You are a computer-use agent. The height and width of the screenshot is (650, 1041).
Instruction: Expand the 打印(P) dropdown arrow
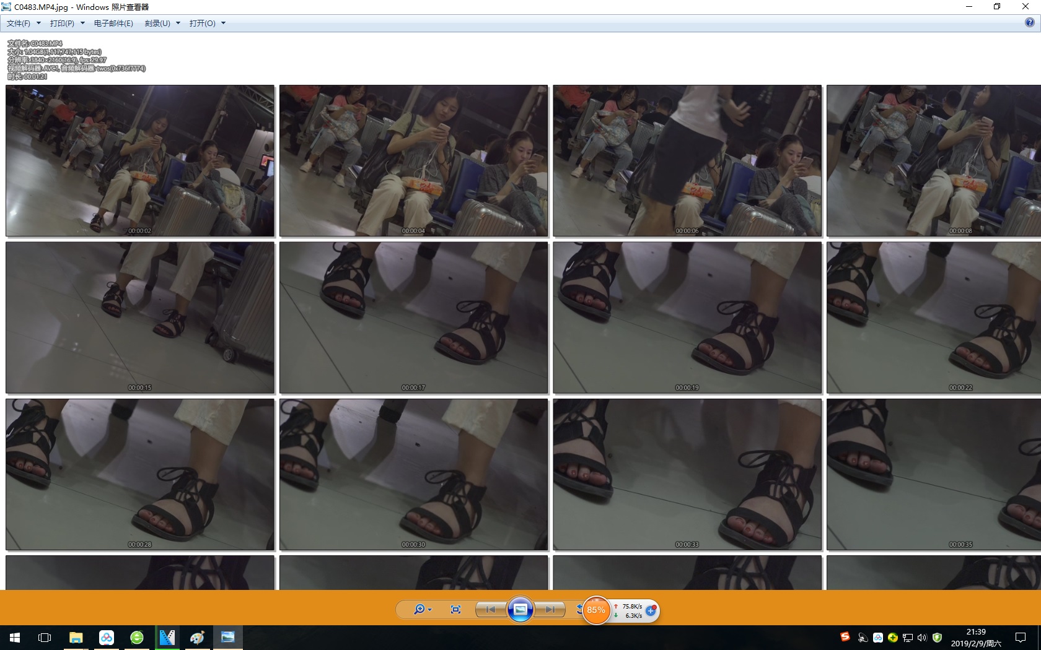82,24
